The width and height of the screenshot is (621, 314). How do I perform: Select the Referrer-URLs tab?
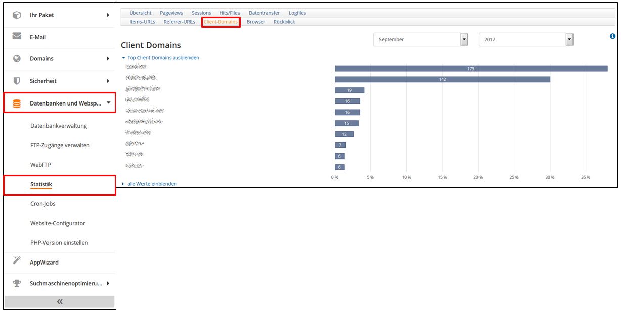coord(179,22)
